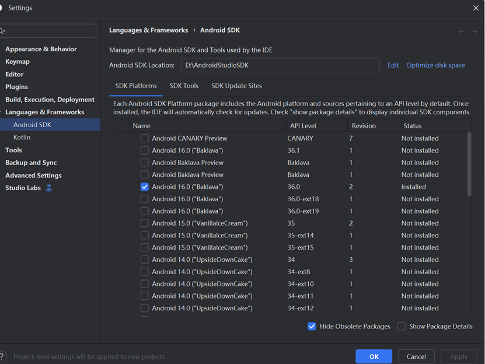This screenshot has width=485, height=364.
Task: Toggle Hide Obsolete Packages checkbox
Action: (312, 326)
